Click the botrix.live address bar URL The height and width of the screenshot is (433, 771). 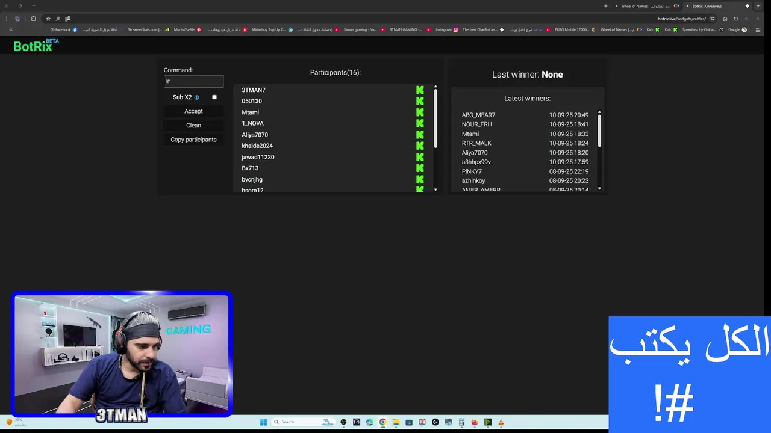(681, 19)
